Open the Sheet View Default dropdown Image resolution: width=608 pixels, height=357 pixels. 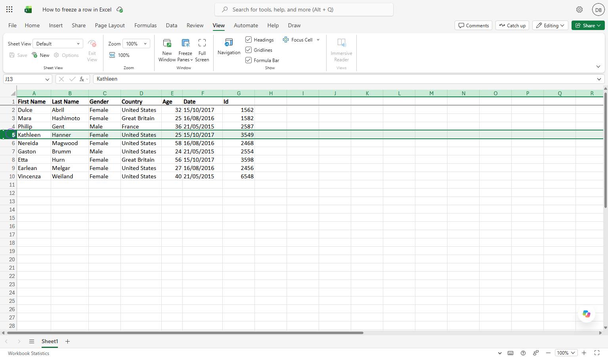pyautogui.click(x=58, y=44)
